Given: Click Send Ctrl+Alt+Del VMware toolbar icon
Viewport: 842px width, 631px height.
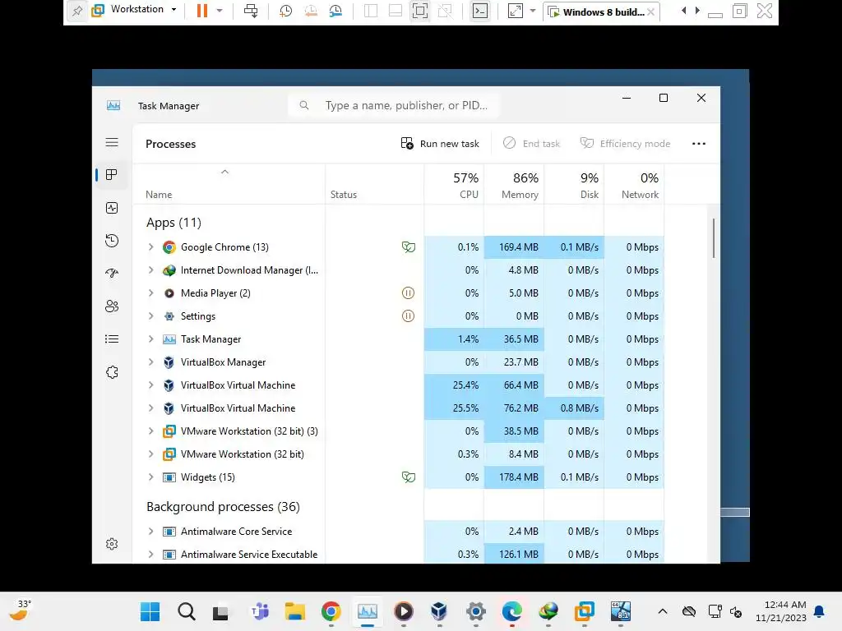Looking at the screenshot, I should pos(251,11).
